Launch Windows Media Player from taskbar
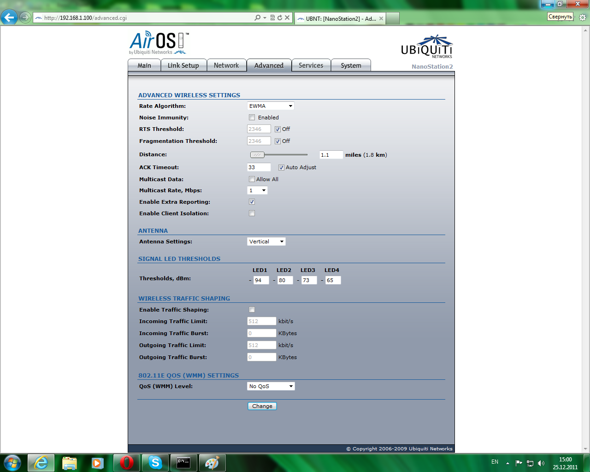Screen dimensions: 590x472 pos(98,463)
